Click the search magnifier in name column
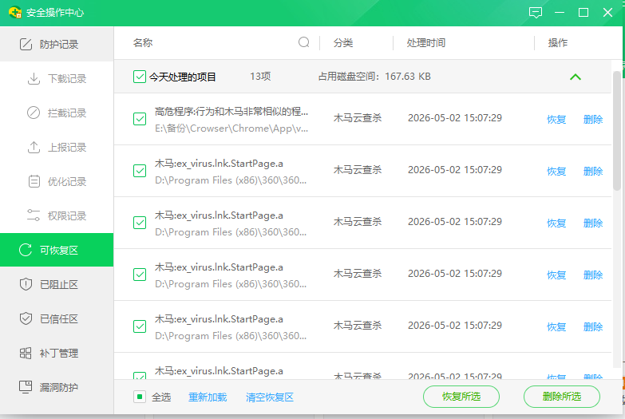The height and width of the screenshot is (419, 625). click(x=304, y=42)
